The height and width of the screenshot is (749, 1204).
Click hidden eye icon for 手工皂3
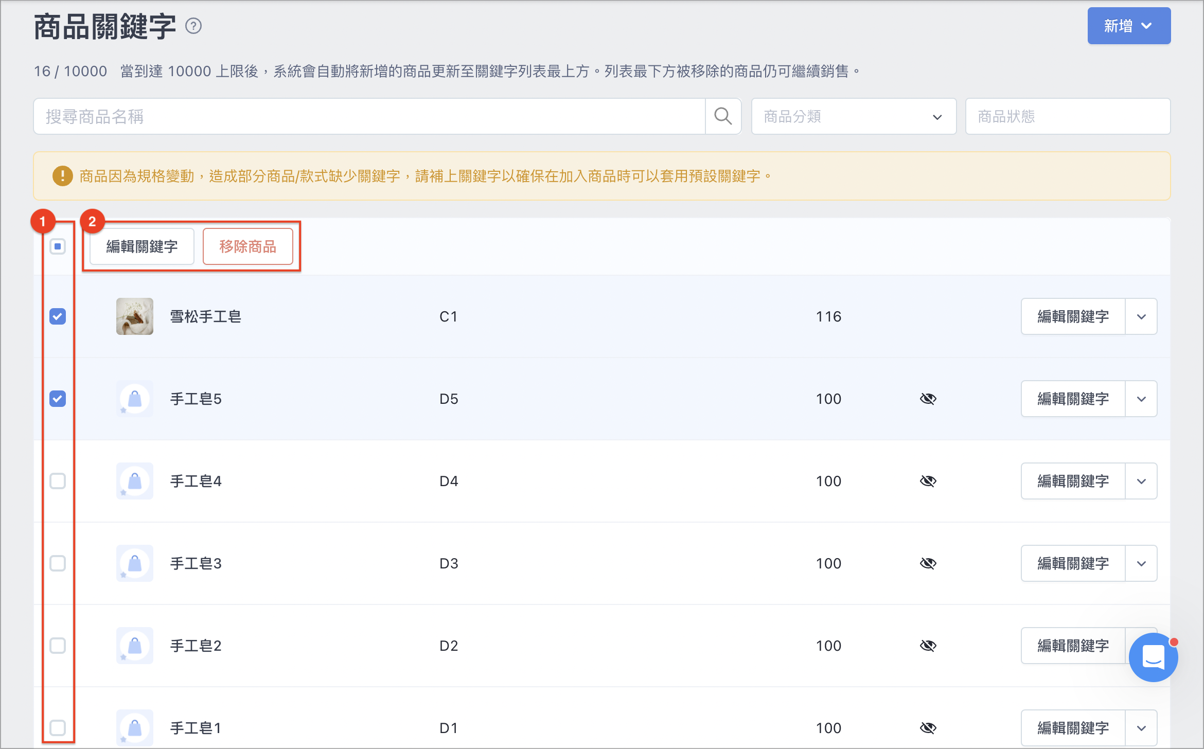[928, 563]
